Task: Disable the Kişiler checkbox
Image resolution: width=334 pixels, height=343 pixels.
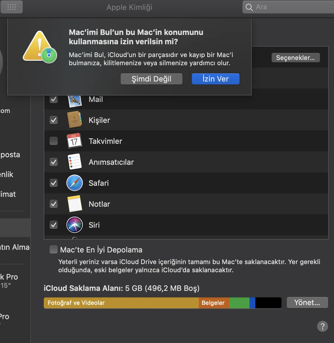Action: (x=54, y=120)
